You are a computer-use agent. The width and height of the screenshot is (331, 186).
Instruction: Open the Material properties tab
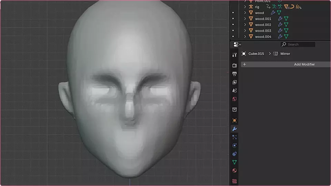(234, 170)
